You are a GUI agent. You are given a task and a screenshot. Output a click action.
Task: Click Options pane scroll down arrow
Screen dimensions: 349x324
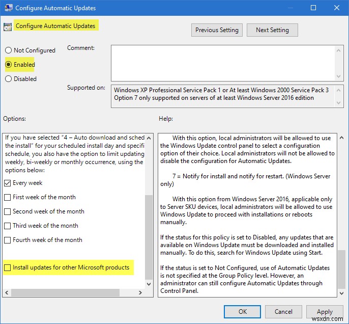(x=149, y=284)
